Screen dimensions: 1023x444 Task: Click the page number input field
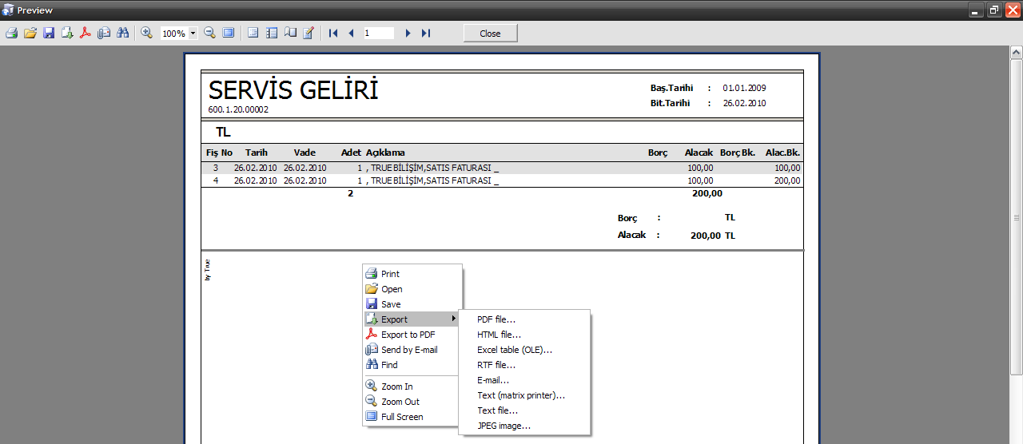378,34
